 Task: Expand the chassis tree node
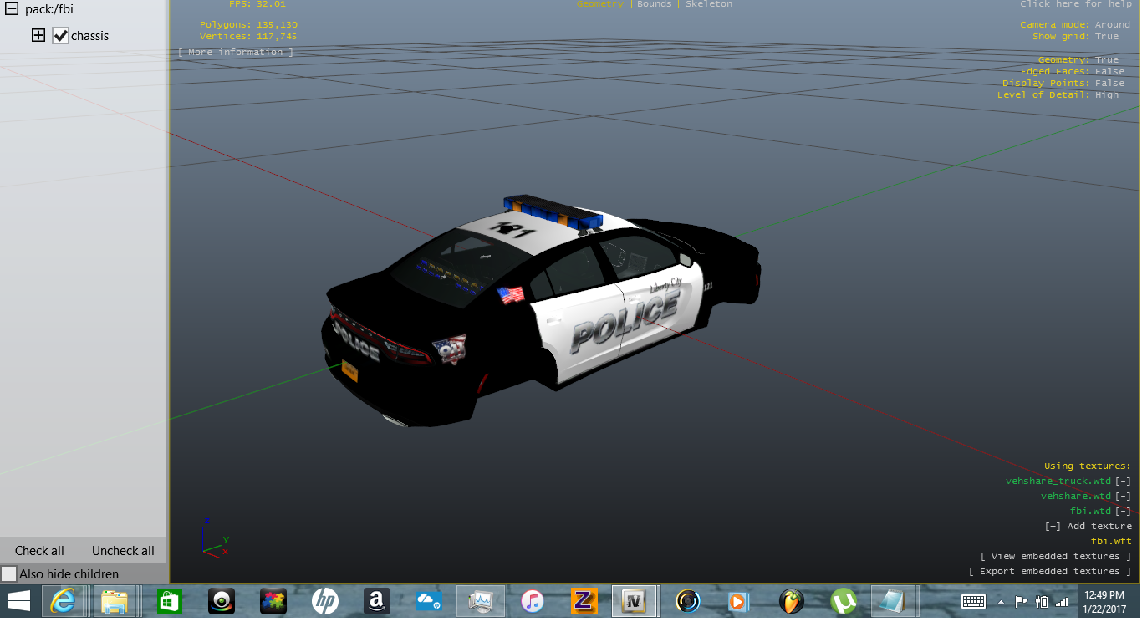click(x=38, y=36)
